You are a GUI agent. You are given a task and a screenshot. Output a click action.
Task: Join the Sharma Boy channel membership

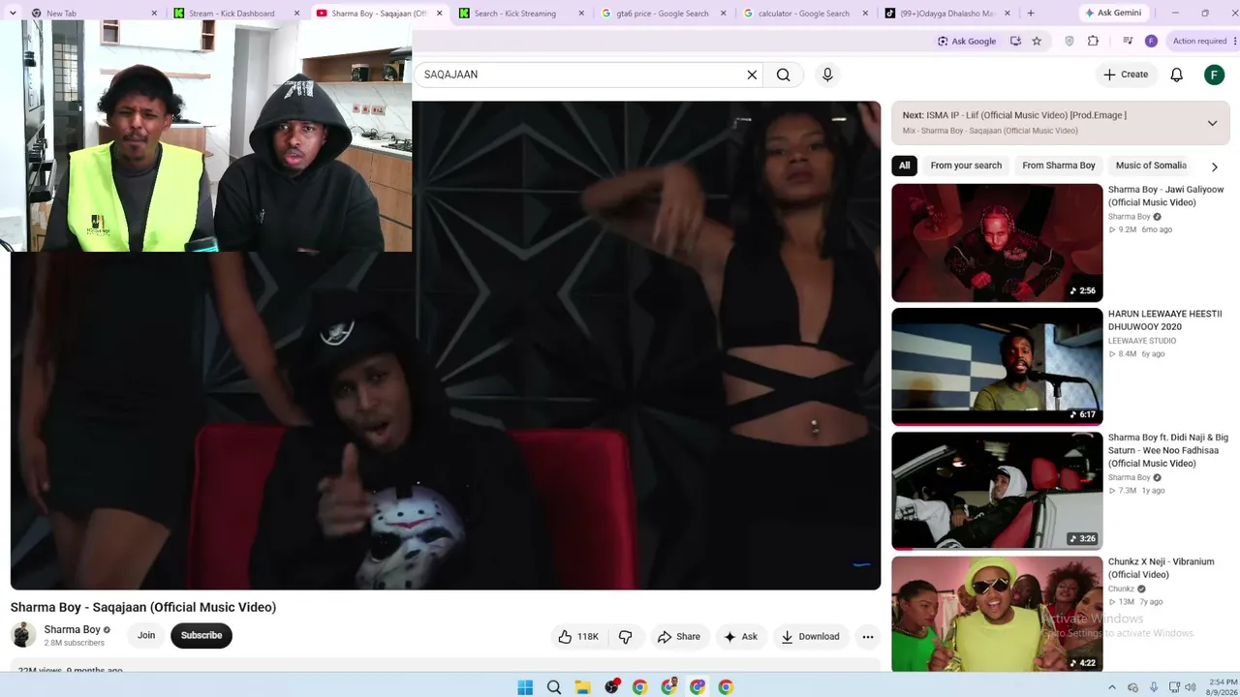[146, 635]
